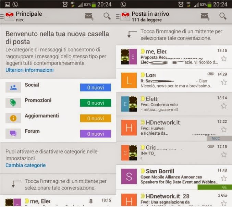The image size is (232, 207).
Task: Open Gmail drawer icon in Posta in arrivo
Action: tap(123, 16)
